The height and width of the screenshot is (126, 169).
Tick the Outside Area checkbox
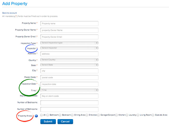click(153, 115)
